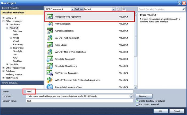
Task: Click the ASP.NET Web Application icon
Action: (50, 38)
